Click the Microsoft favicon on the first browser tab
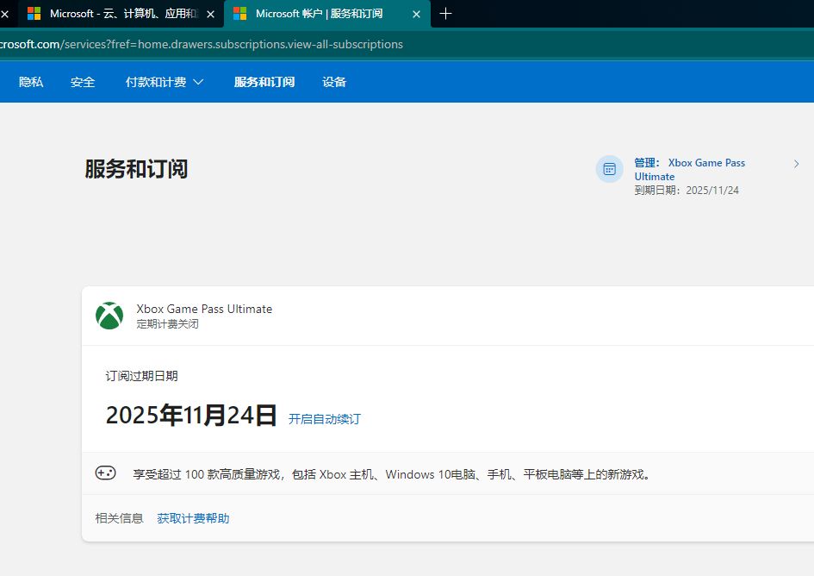Viewport: 814px width, 576px height. pos(35,14)
